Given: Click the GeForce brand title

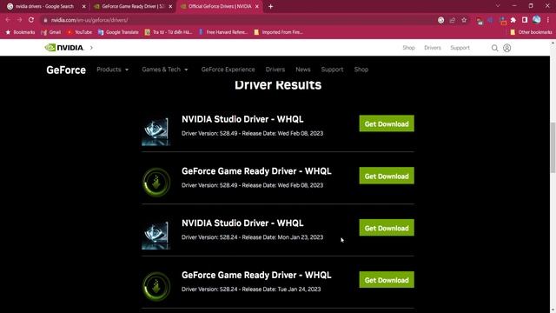Looking at the screenshot, I should 66,70.
